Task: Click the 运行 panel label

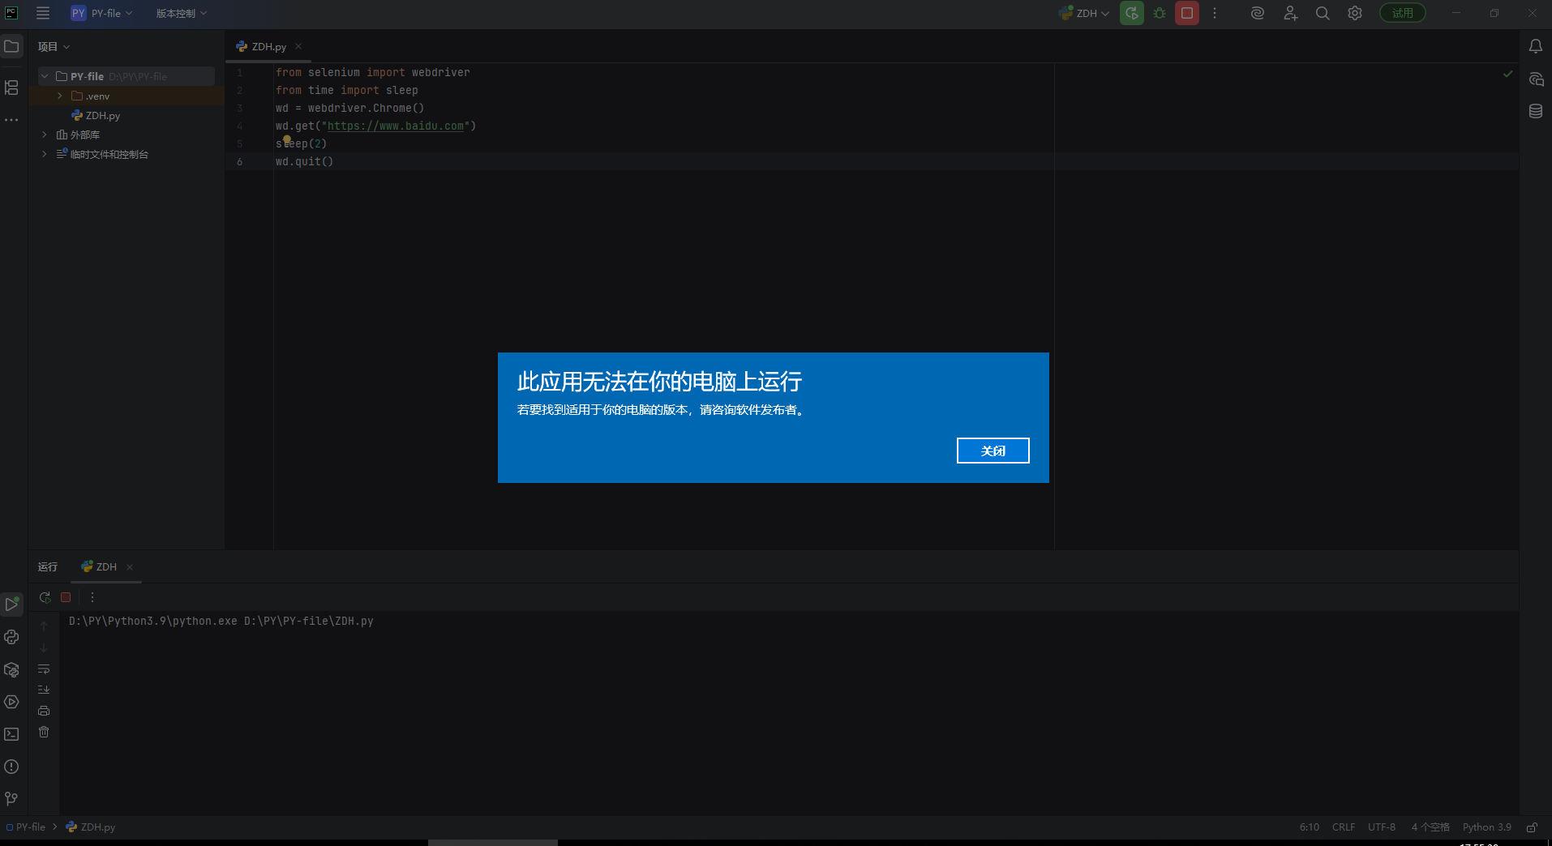Action: click(48, 567)
